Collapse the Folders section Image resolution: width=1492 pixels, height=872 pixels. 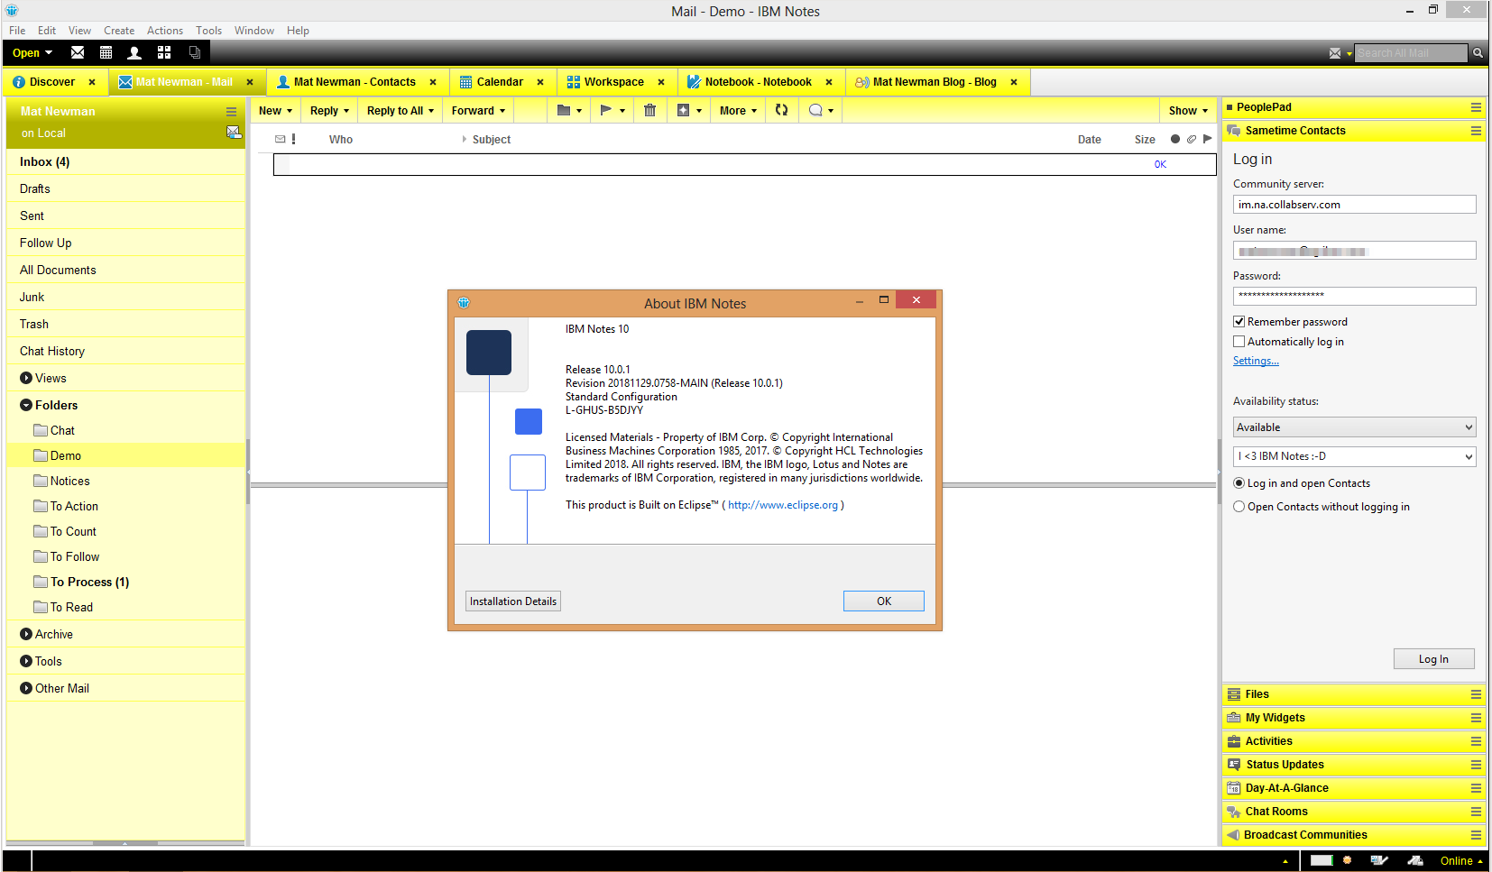(x=26, y=405)
